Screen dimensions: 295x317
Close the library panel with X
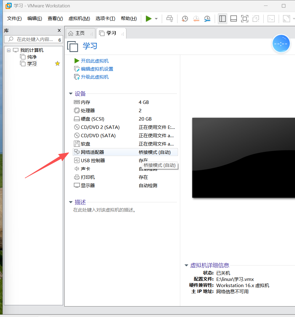click(x=59, y=30)
